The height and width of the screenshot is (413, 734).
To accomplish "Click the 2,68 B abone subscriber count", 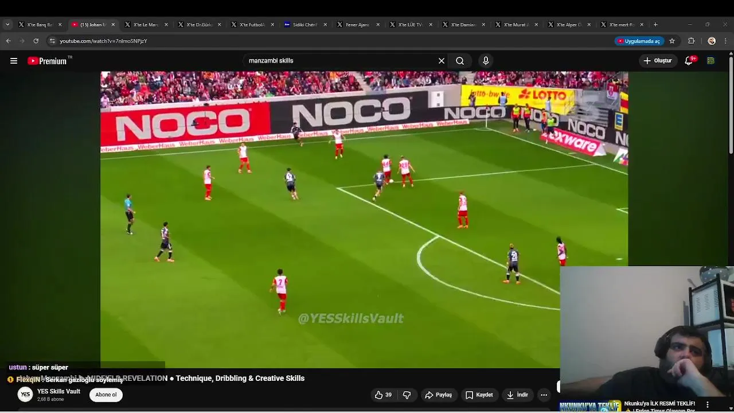I will [x=50, y=399].
